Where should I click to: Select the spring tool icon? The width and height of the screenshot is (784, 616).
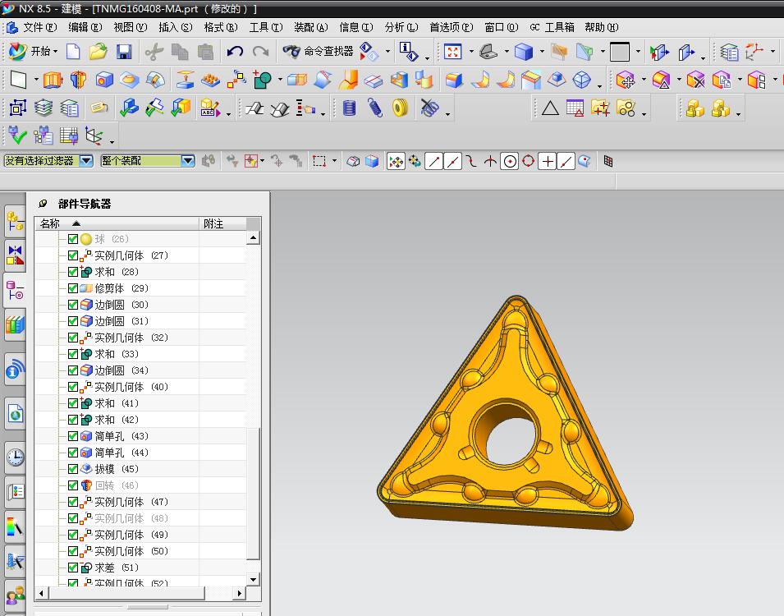click(x=374, y=108)
